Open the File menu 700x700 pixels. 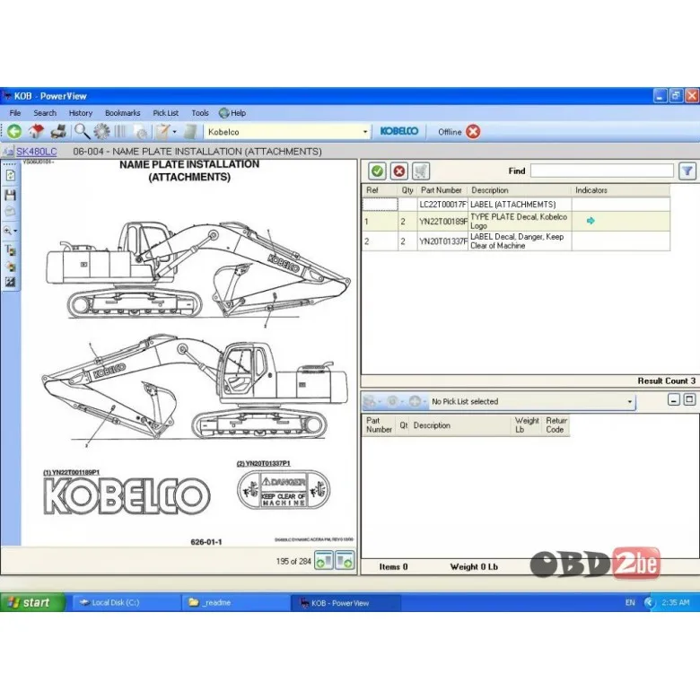(x=15, y=113)
